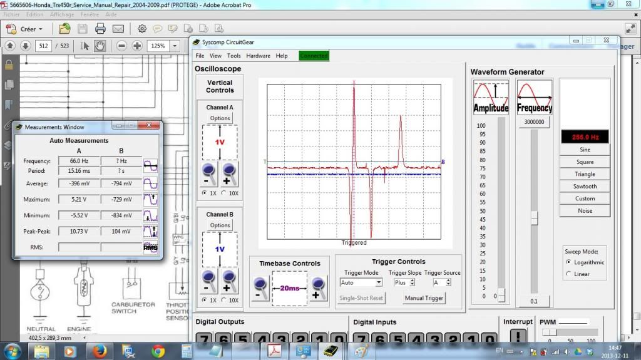This screenshot has width=641, height=360.
Task: Open Chrome from the taskbar
Action: 158,351
